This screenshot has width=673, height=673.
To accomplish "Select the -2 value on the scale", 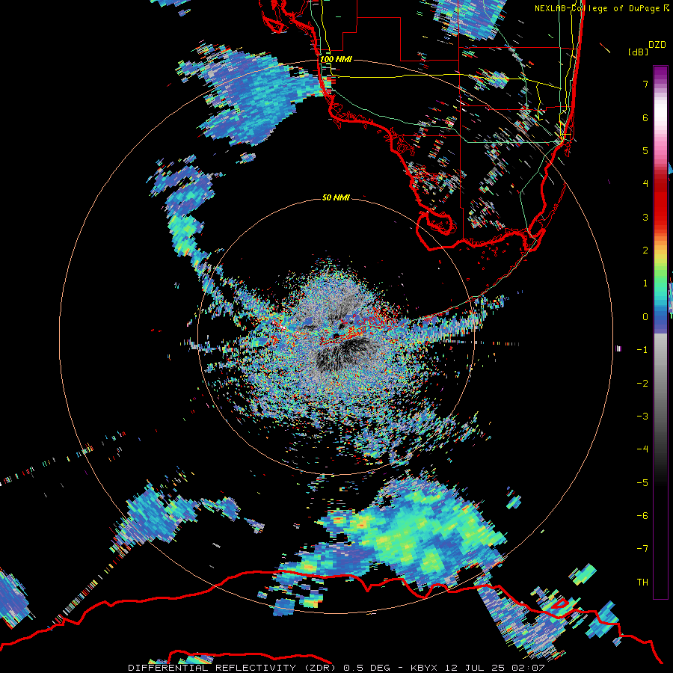I will [642, 383].
